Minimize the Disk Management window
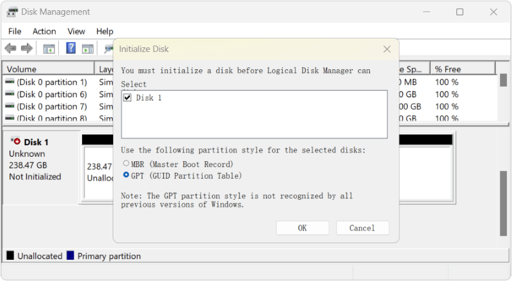 click(426, 12)
